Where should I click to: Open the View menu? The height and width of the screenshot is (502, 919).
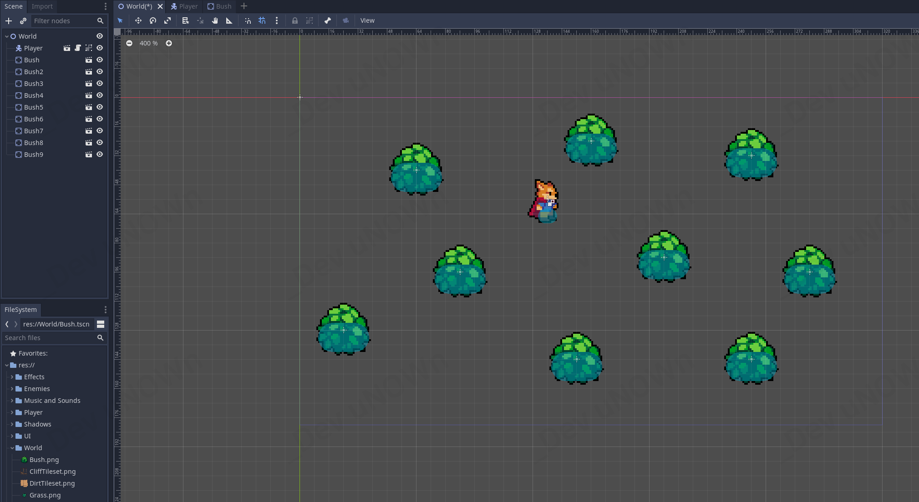coord(367,20)
